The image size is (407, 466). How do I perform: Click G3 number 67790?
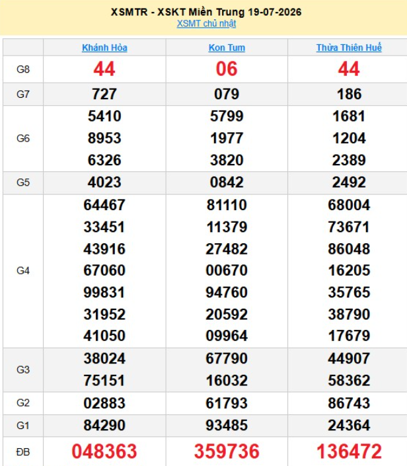[x=227, y=358]
